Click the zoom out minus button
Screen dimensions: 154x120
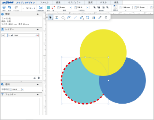pos(23,8)
